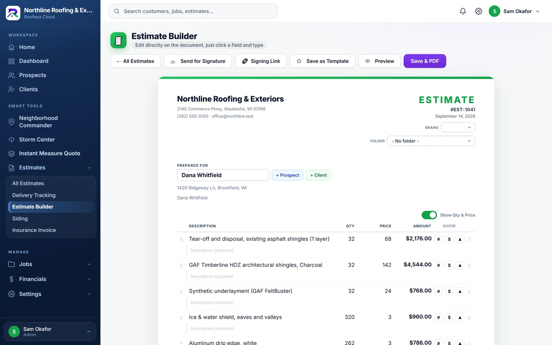The image size is (552, 345).
Task: Expand the Jobs sidebar section
Action: coord(89,264)
